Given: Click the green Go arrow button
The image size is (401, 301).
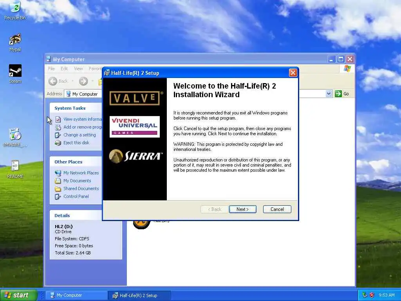Looking at the screenshot, I should point(338,94).
